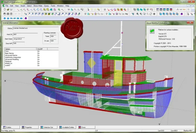
Task: Click the purple home icon beside the blue boat view icons
Action: [26, 18]
